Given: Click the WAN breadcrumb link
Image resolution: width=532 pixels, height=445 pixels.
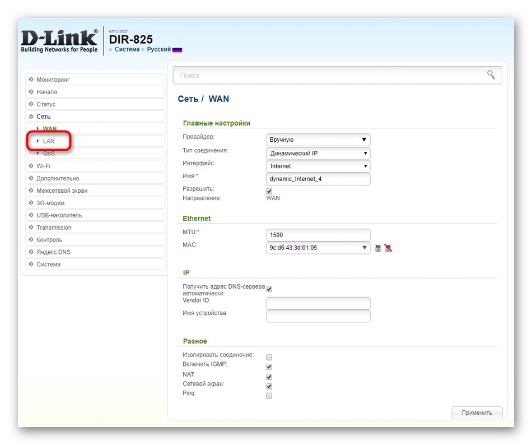Looking at the screenshot, I should (218, 99).
